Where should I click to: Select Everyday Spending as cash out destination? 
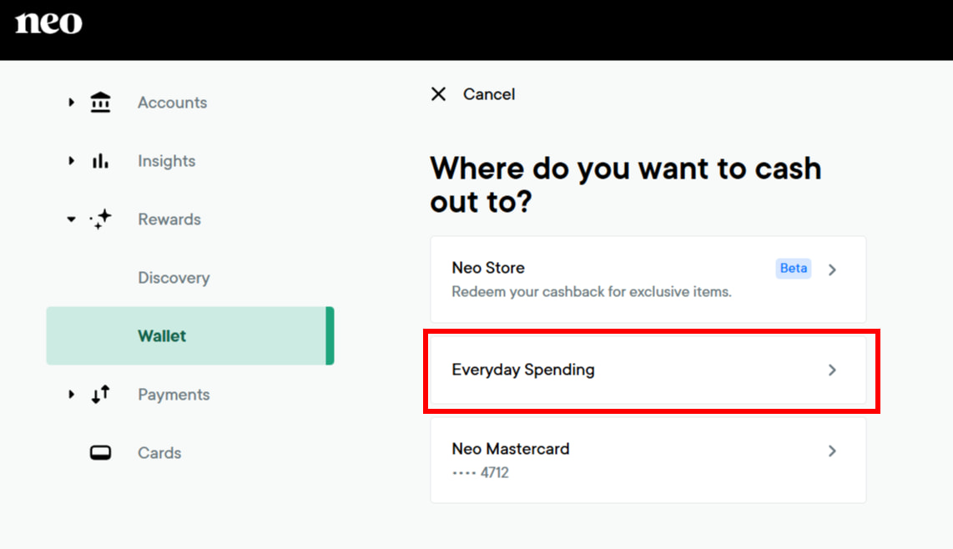(648, 370)
